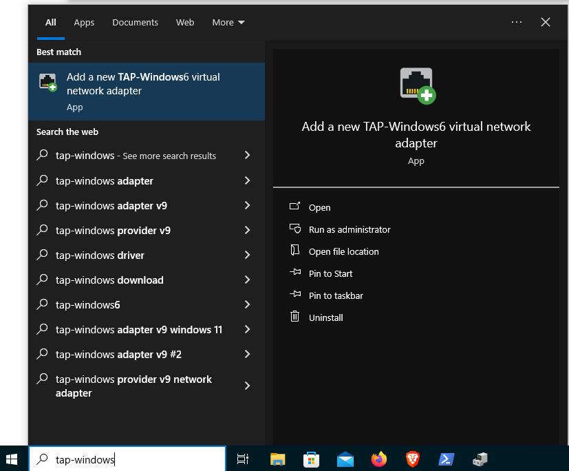
Task: Click Uninstall in the app actions
Action: [325, 317]
